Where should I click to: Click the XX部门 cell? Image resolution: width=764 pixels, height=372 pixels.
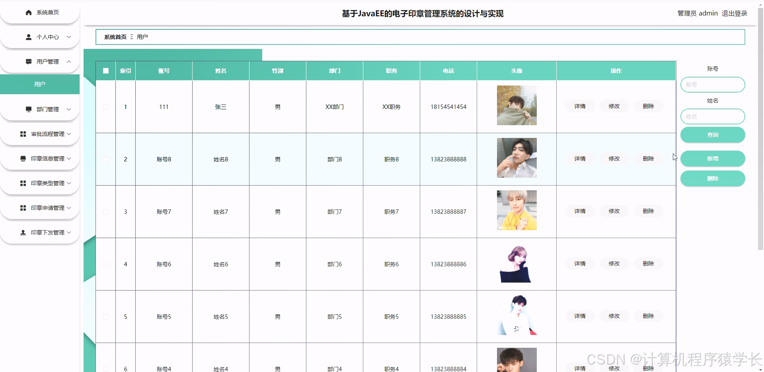[335, 107]
